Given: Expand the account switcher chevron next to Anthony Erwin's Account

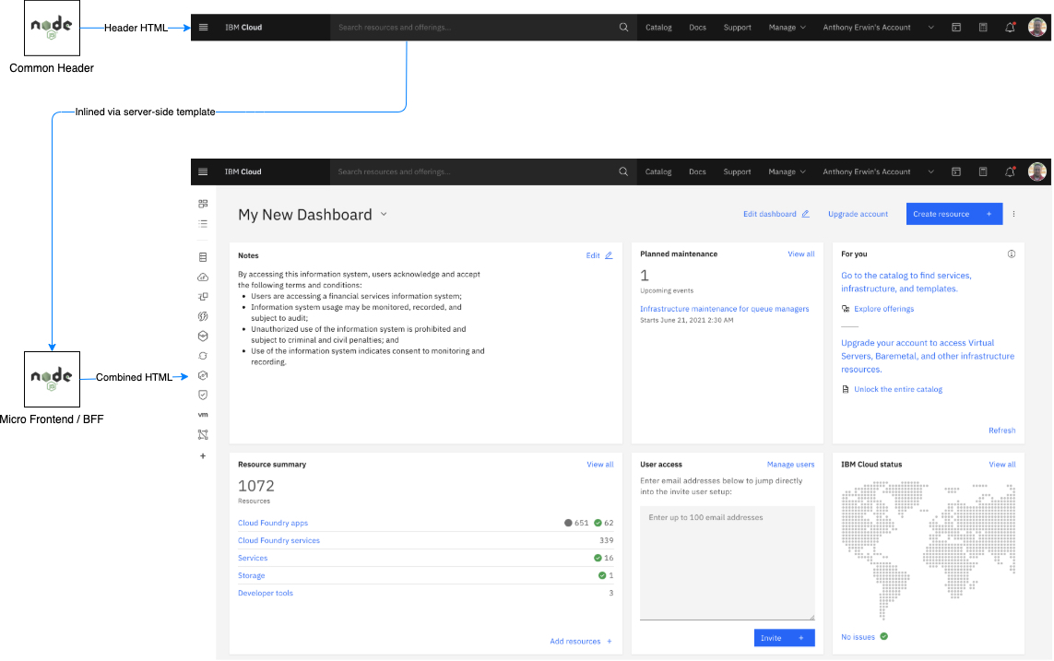Looking at the screenshot, I should pyautogui.click(x=930, y=171).
